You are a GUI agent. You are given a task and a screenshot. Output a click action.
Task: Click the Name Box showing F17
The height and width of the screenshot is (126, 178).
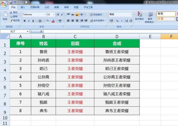coord(13,32)
